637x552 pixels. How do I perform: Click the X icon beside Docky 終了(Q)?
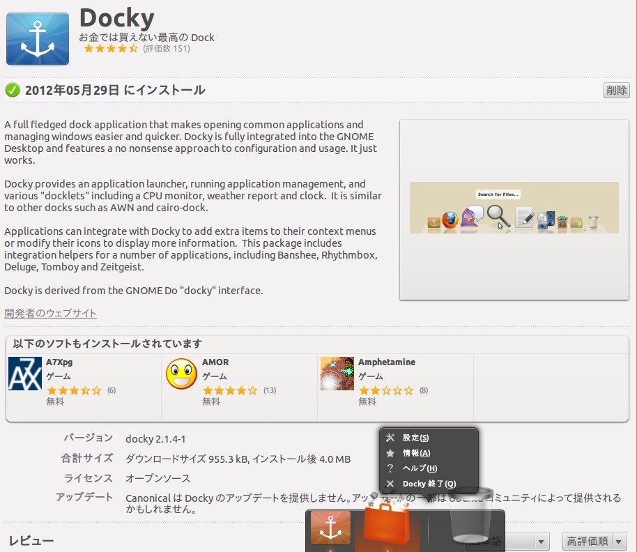point(390,484)
